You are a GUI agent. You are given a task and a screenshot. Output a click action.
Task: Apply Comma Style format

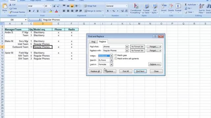(118, 11)
